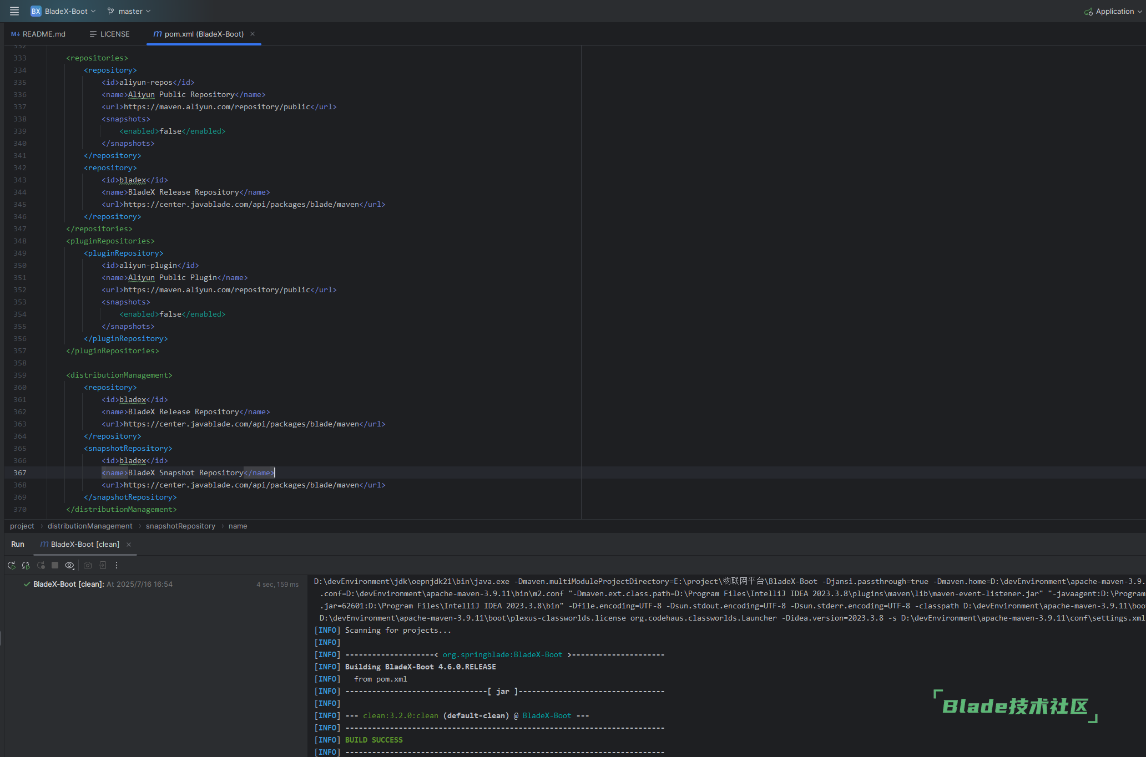Close the pom.xml editor tab
This screenshot has width=1146, height=757.
253,34
